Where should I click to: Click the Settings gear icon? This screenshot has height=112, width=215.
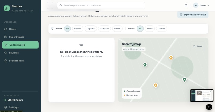(x=6, y=107)
